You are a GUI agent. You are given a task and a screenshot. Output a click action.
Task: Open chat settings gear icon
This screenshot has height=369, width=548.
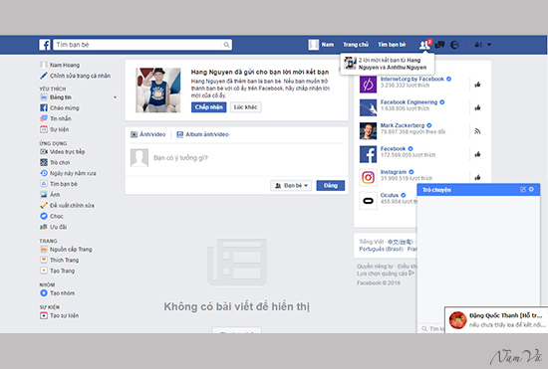point(531,189)
